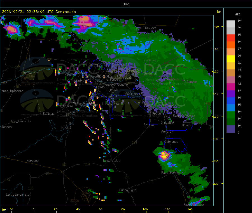Click the Guadales map label
This screenshot has width=252, height=213.
pyautogui.click(x=150, y=60)
